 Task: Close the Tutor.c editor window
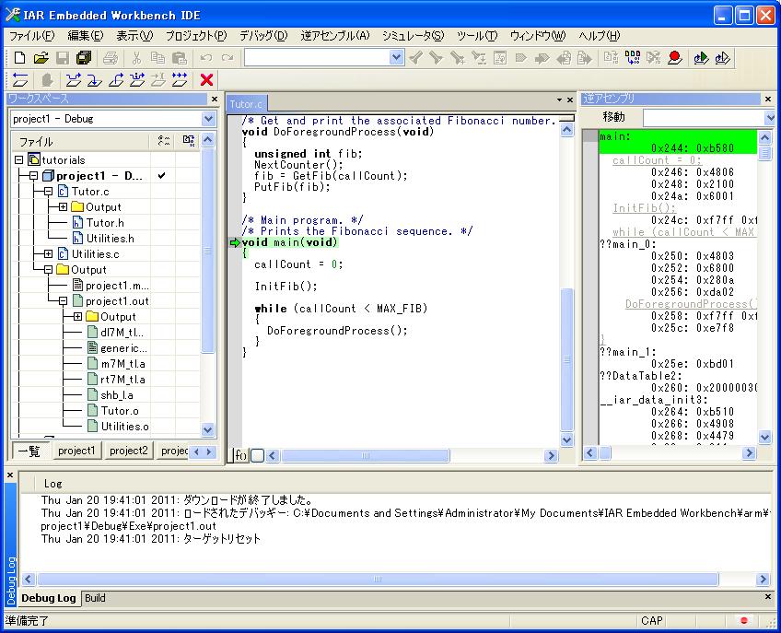tap(570, 100)
